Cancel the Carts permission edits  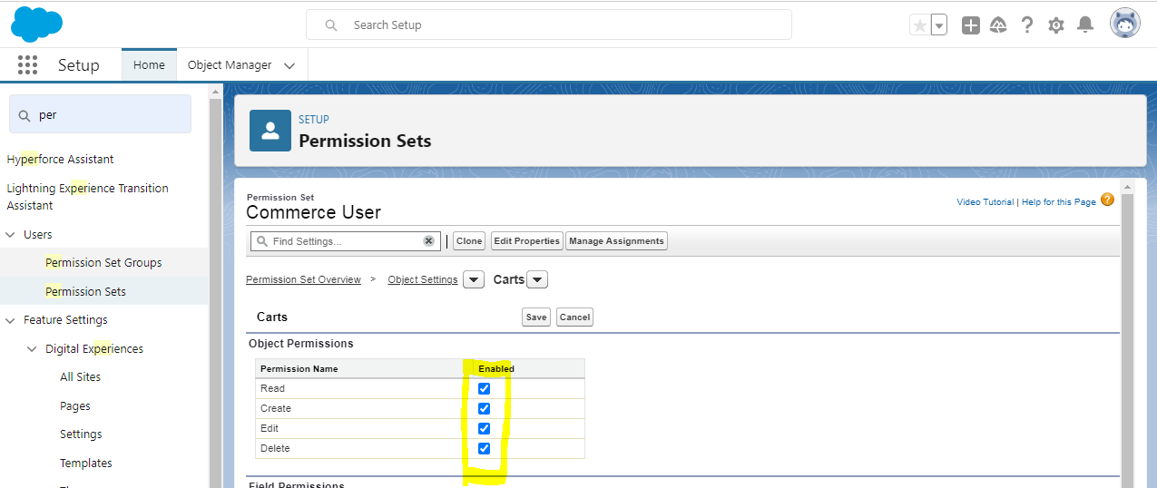574,317
